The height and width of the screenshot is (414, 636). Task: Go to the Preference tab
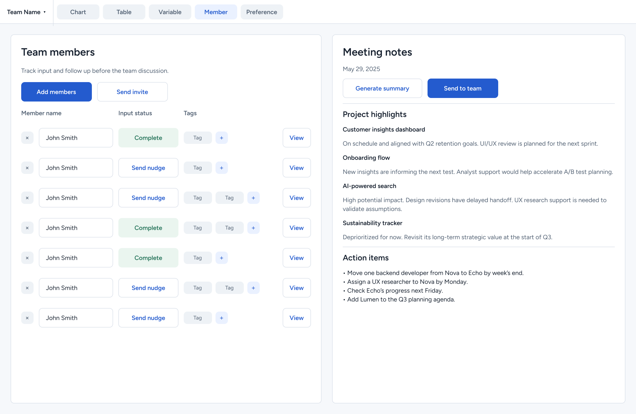click(x=262, y=12)
